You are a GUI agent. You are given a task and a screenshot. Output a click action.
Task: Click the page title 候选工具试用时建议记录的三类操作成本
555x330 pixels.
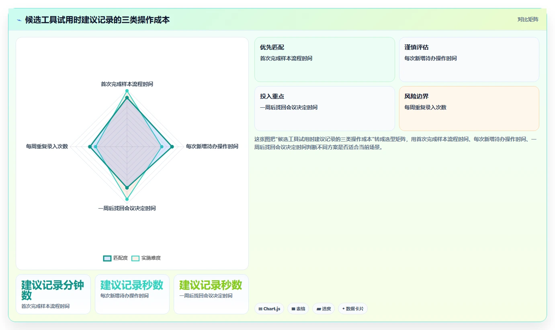coord(97,20)
